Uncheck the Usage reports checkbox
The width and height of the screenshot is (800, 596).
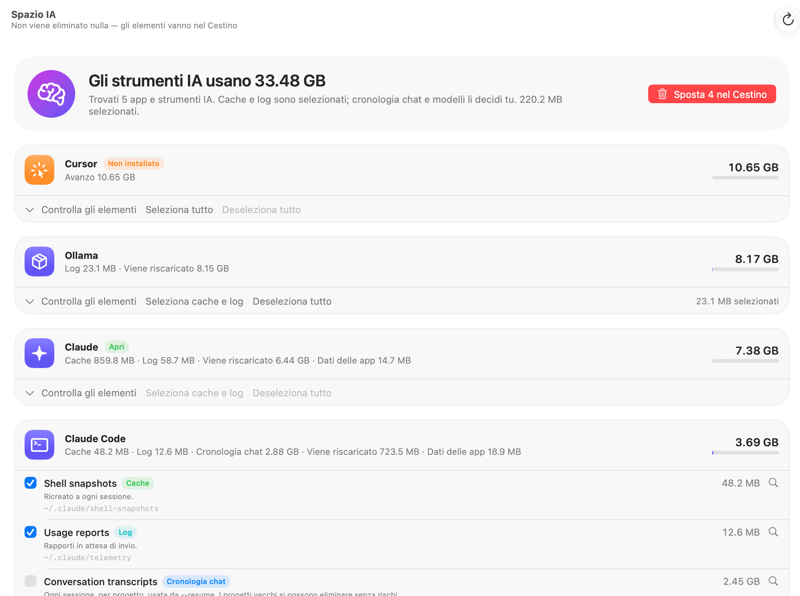31,532
